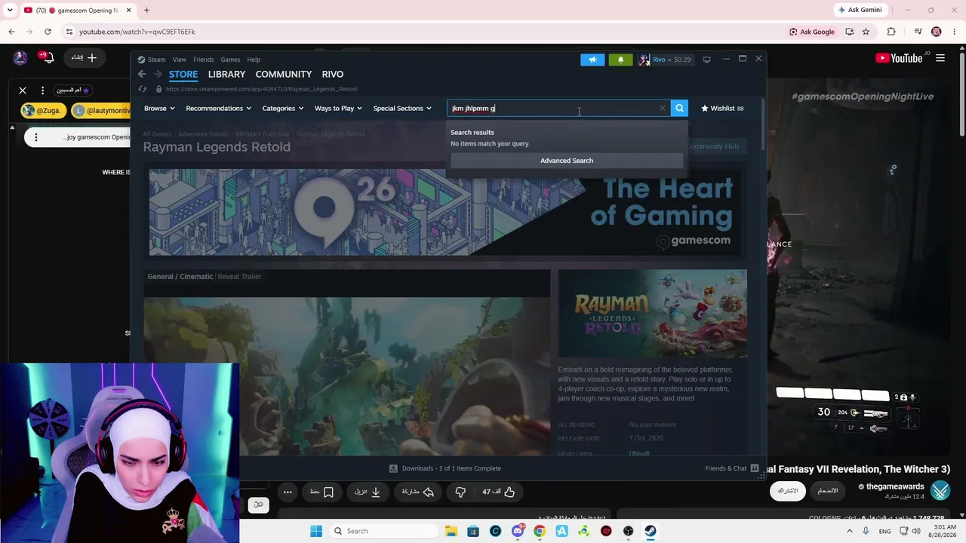
Task: Click Ask Google lens button in address bar
Action: (812, 32)
